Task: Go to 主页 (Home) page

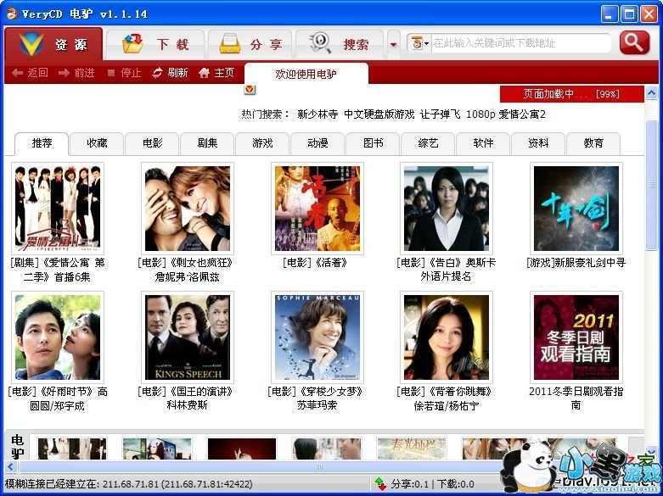Action: [x=216, y=73]
